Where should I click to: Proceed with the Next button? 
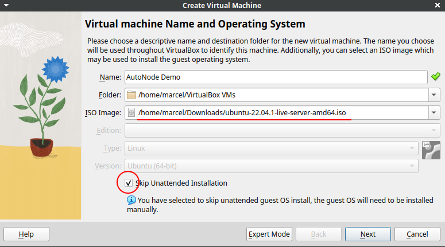(x=368, y=234)
